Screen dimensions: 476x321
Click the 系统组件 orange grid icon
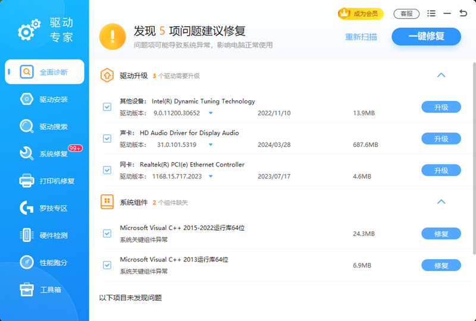point(107,202)
